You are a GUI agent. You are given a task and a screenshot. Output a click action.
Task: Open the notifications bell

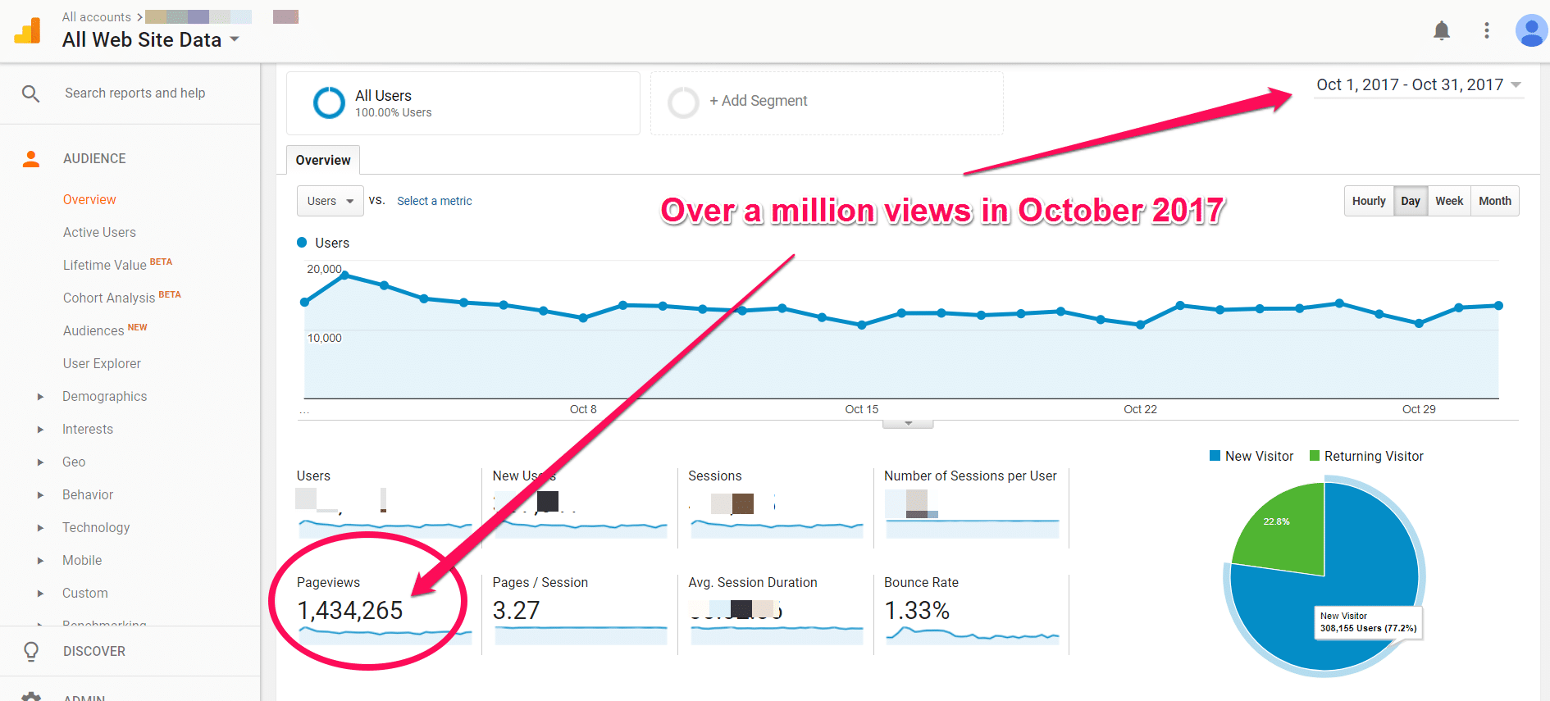pyautogui.click(x=1441, y=31)
